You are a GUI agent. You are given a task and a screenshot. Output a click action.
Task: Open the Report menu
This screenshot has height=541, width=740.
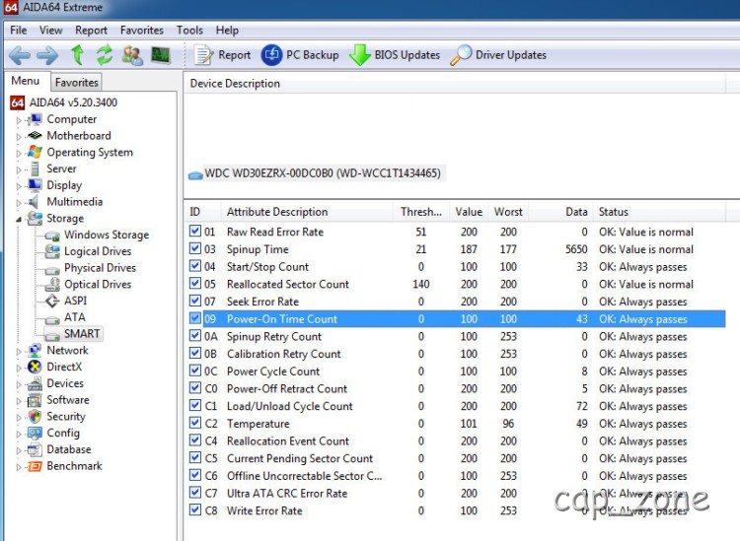91,31
